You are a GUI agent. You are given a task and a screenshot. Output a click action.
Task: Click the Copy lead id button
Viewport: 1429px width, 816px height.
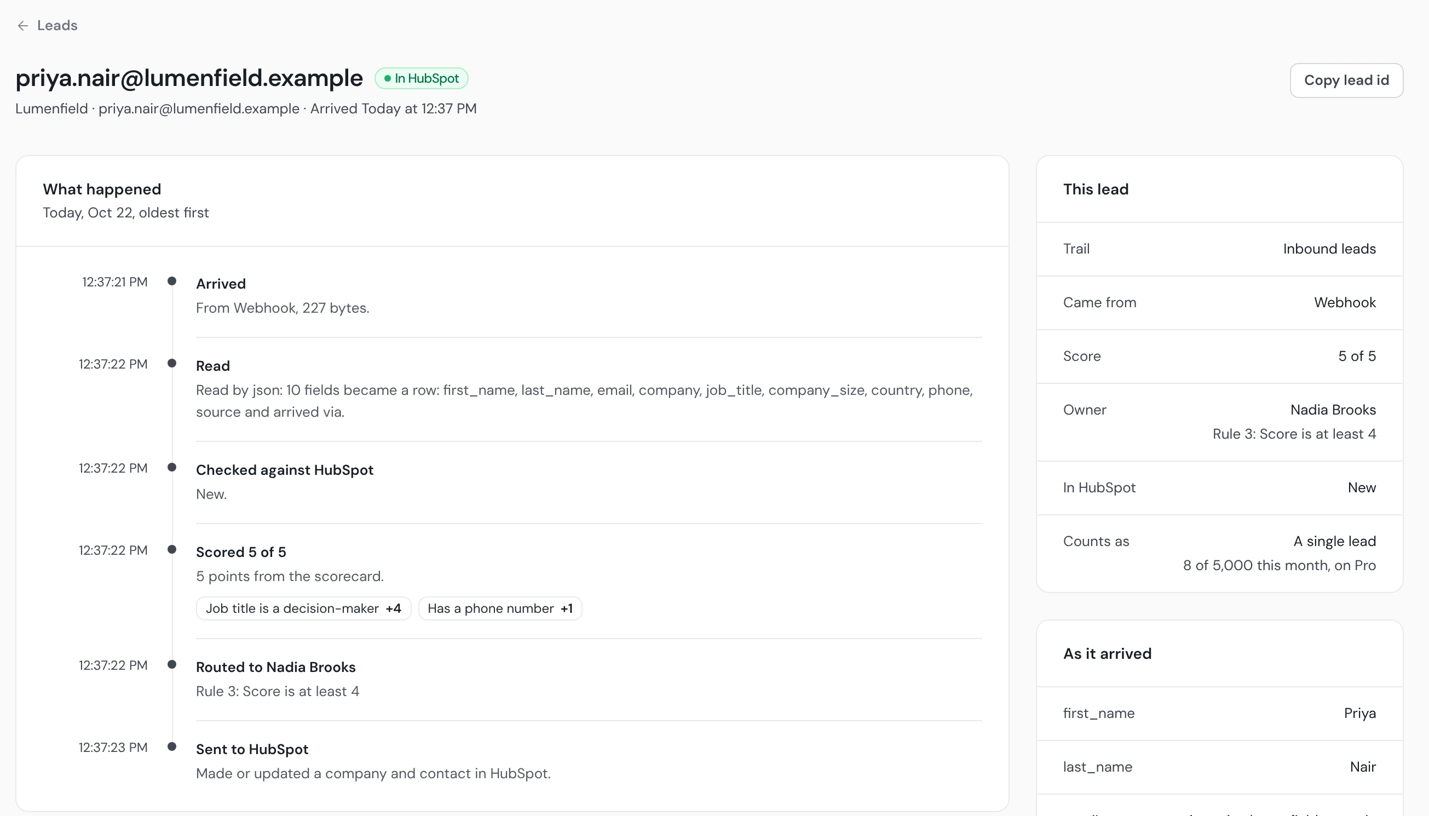(1346, 80)
